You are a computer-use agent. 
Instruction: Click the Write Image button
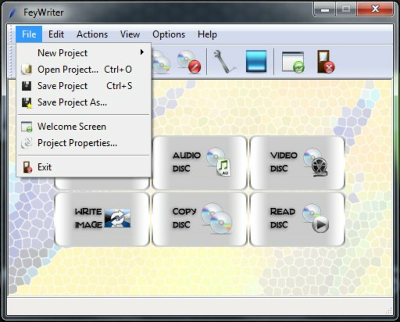tap(102, 219)
